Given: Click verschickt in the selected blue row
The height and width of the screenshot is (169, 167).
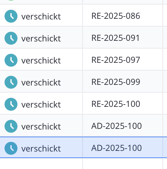Looking at the screenshot, I should (41, 149).
